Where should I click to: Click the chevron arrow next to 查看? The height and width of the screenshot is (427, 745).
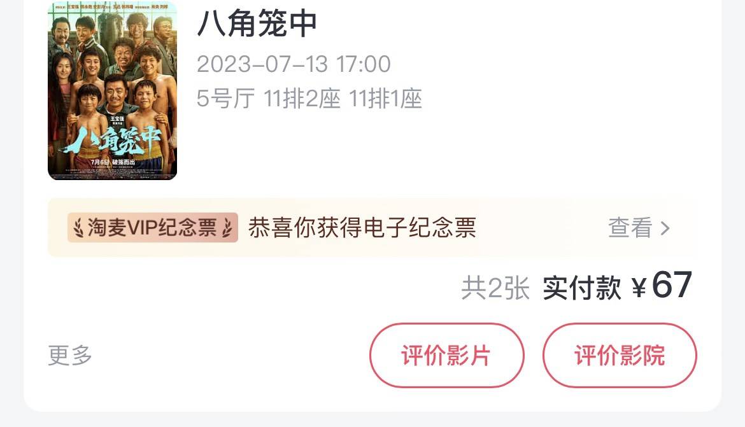tap(665, 228)
